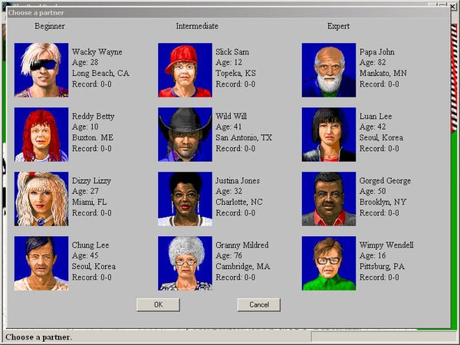This screenshot has height=345, width=460.
Task: Select Chung Lee's portrait as partner
Action: [x=41, y=263]
